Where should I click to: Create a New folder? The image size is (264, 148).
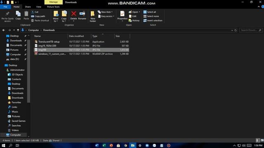(x=93, y=16)
